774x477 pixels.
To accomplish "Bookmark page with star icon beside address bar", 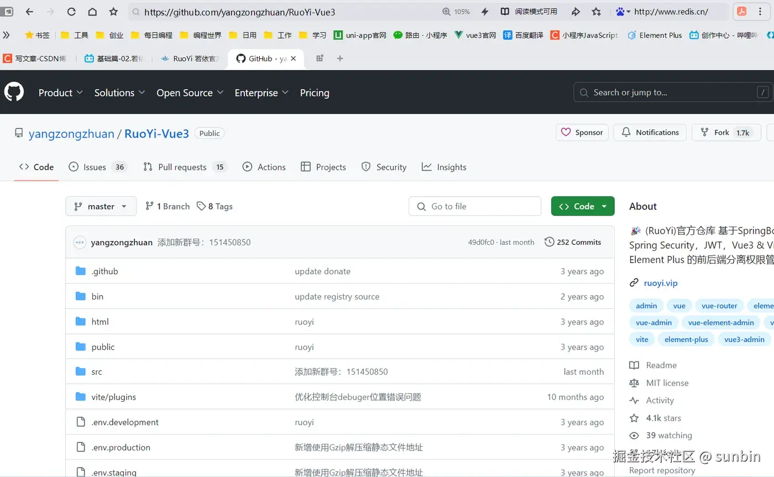I will (113, 12).
